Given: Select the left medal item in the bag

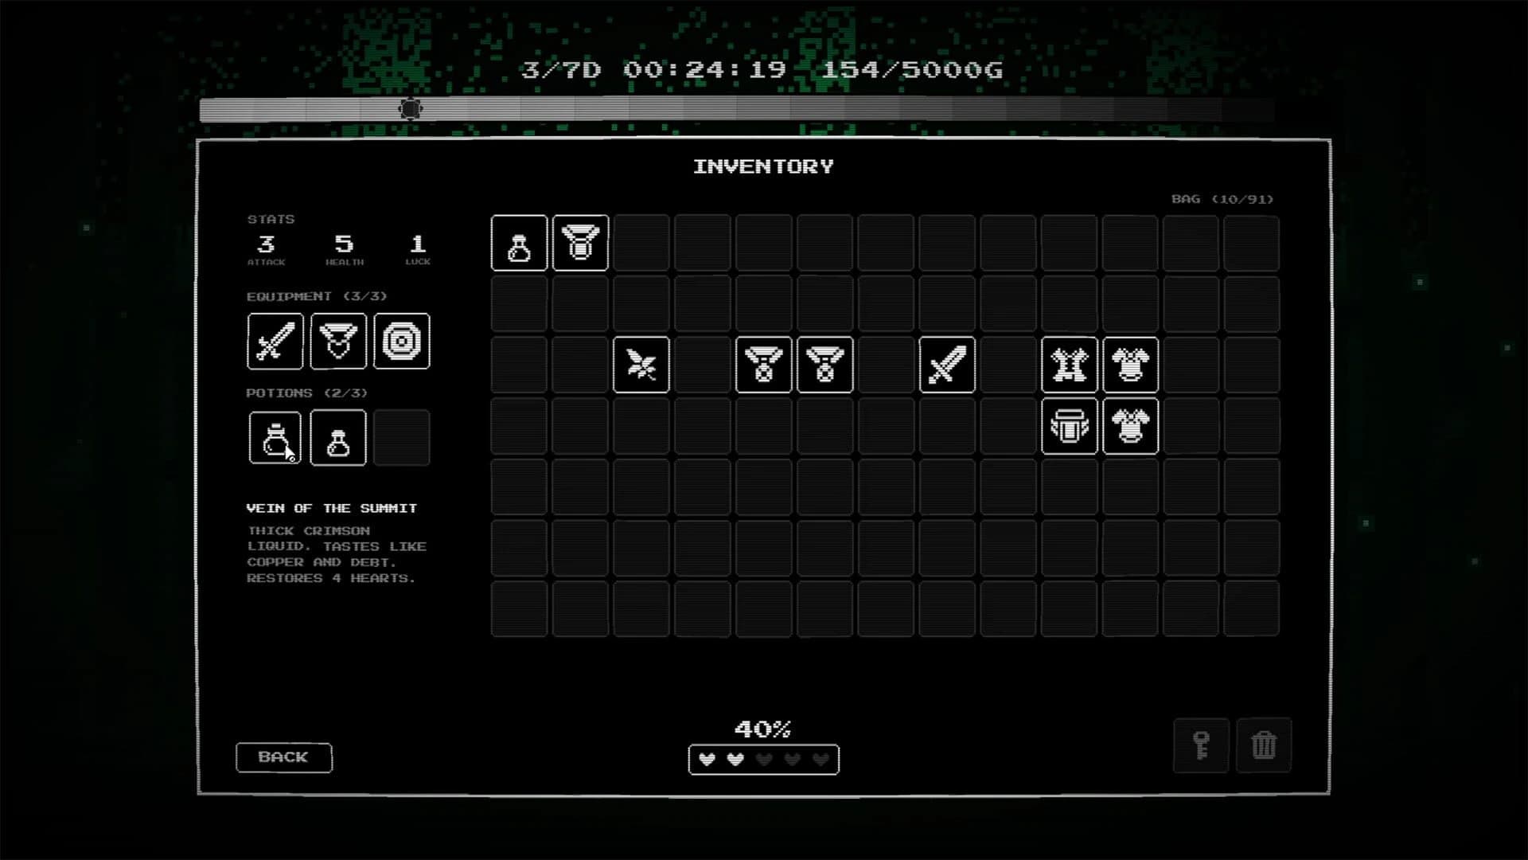Looking at the screenshot, I should coord(763,365).
